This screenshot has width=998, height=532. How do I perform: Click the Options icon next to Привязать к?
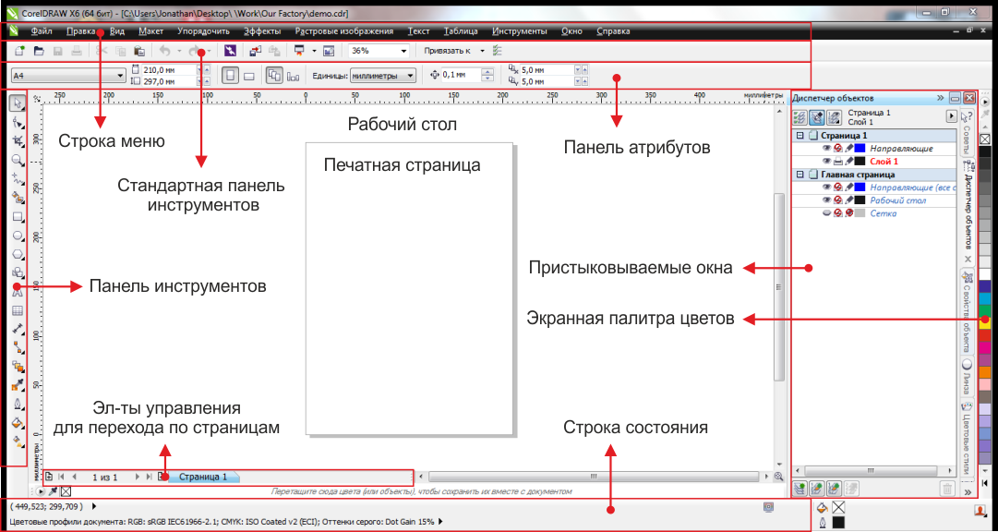click(497, 51)
